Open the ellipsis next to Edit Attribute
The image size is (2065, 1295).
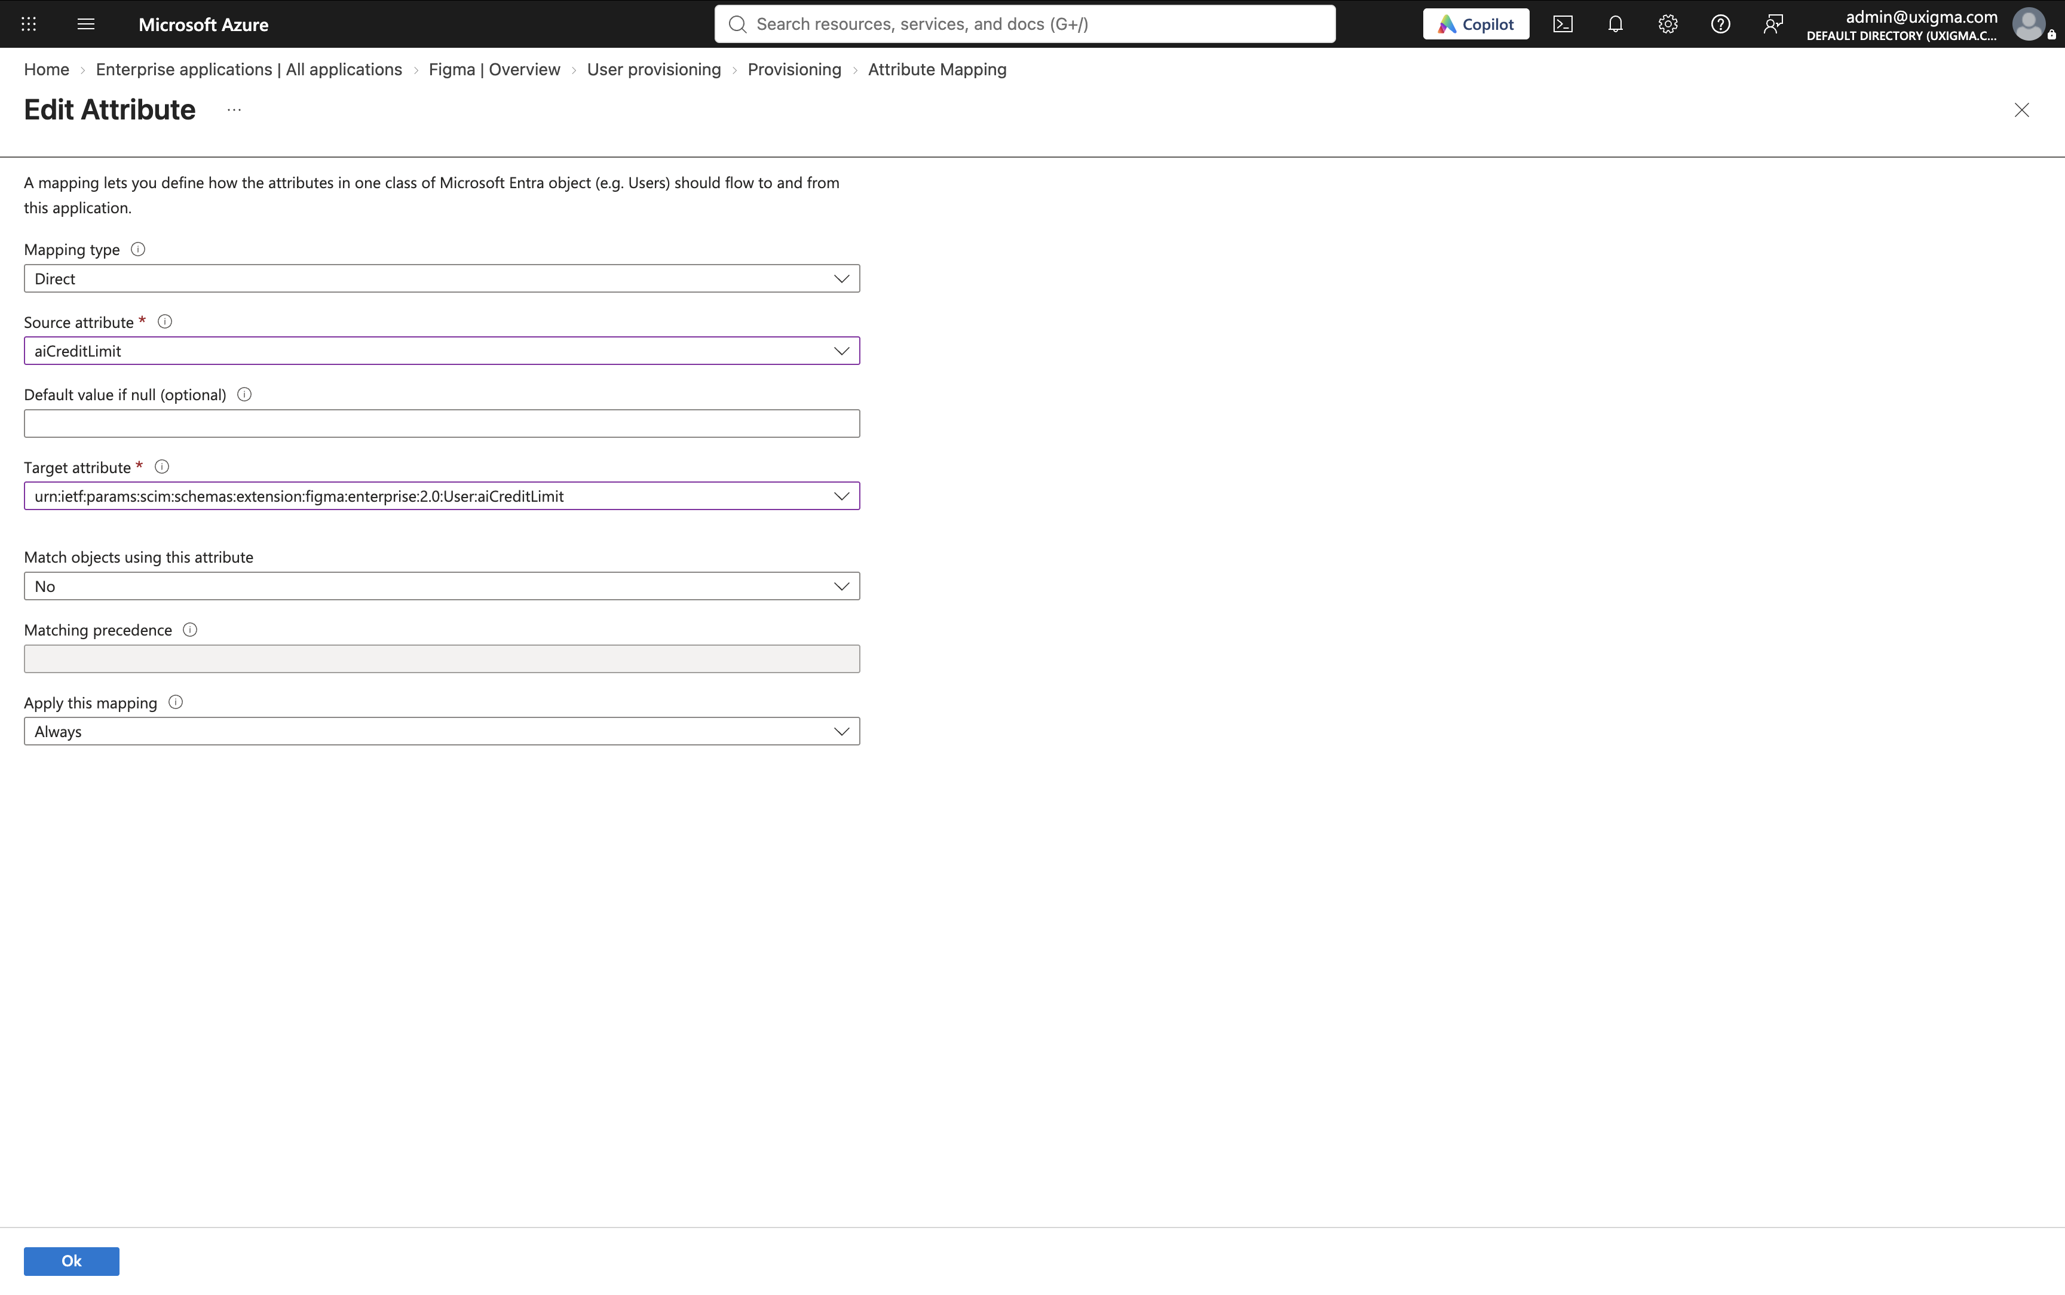(234, 110)
